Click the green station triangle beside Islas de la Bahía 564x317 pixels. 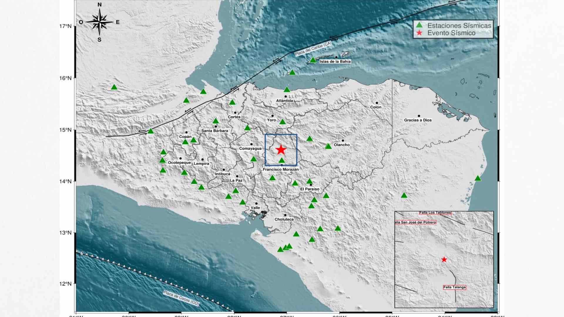tap(313, 60)
